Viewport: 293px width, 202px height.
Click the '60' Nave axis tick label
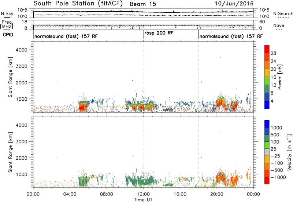coord(262,22)
